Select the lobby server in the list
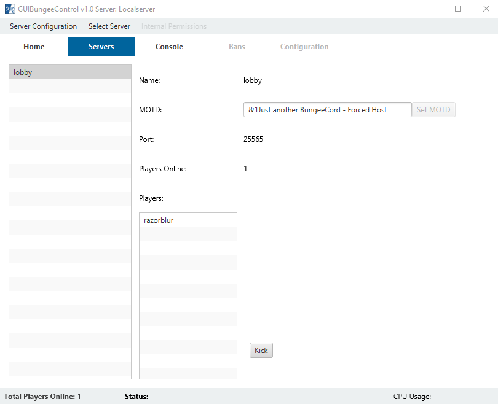The width and height of the screenshot is (498, 404). click(70, 72)
